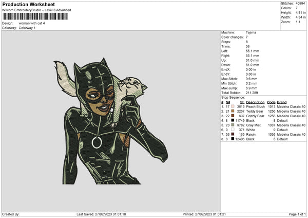Click the Stops value 8
This screenshot has width=308, height=218.
tap(247, 42)
